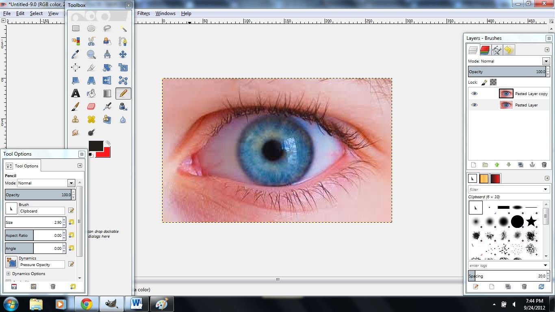Pick the Clone stamp tool
555x312 pixels.
(76, 119)
